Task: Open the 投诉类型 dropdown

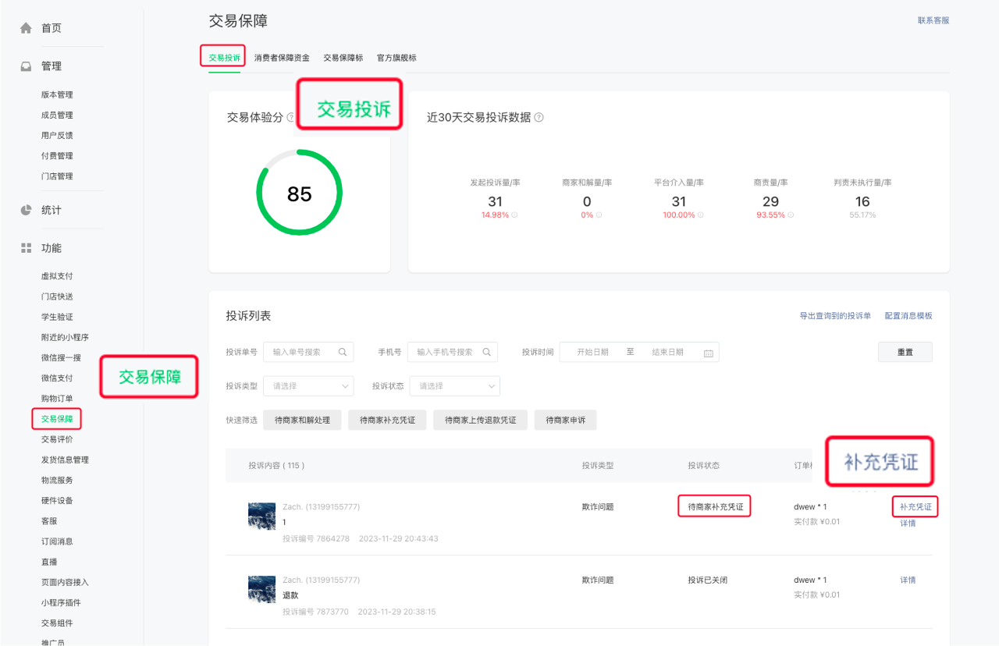Action: coord(308,386)
